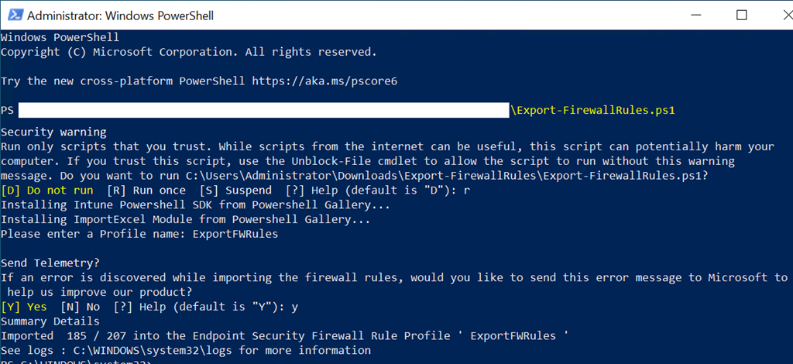
Task: Click the 'Security warning' heading
Action: pos(53,132)
